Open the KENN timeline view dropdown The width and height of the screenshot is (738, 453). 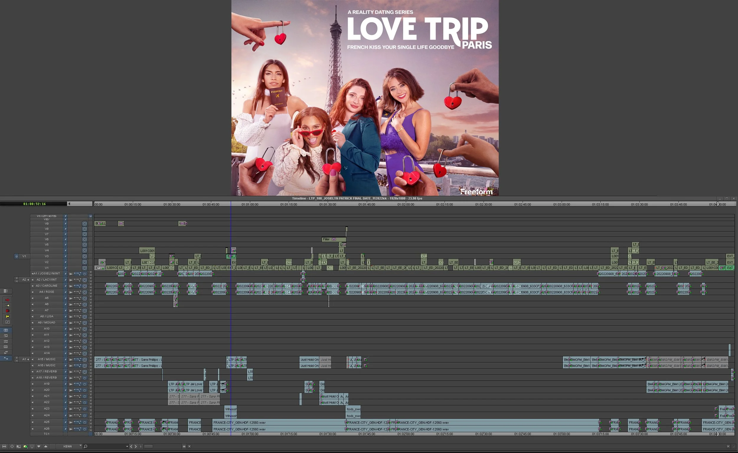point(68,446)
